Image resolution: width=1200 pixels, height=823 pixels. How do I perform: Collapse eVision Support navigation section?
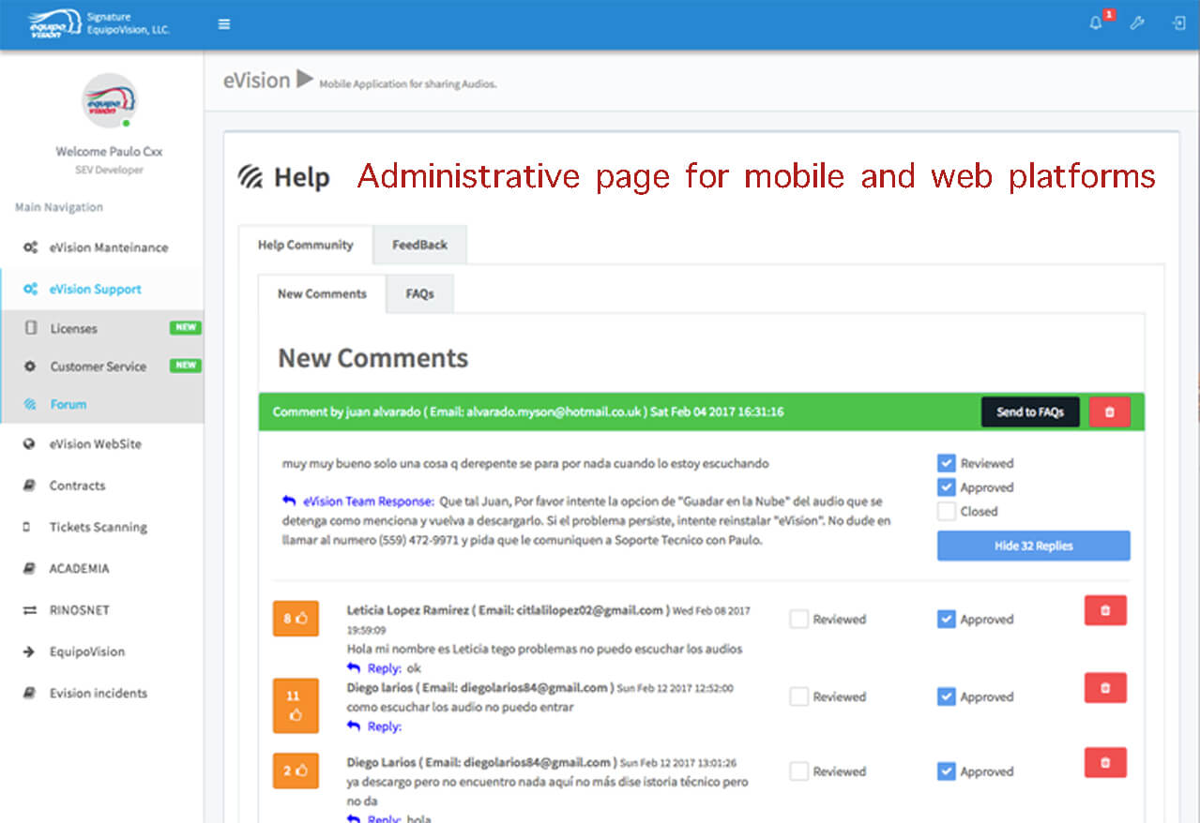[x=101, y=289]
